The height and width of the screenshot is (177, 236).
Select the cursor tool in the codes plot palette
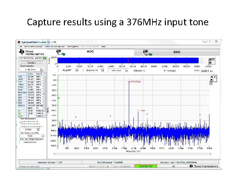click(213, 59)
